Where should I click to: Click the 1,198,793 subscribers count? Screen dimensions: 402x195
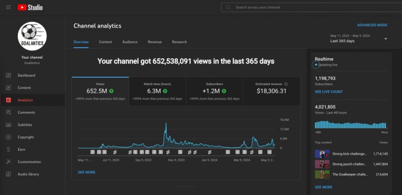pyautogui.click(x=325, y=78)
